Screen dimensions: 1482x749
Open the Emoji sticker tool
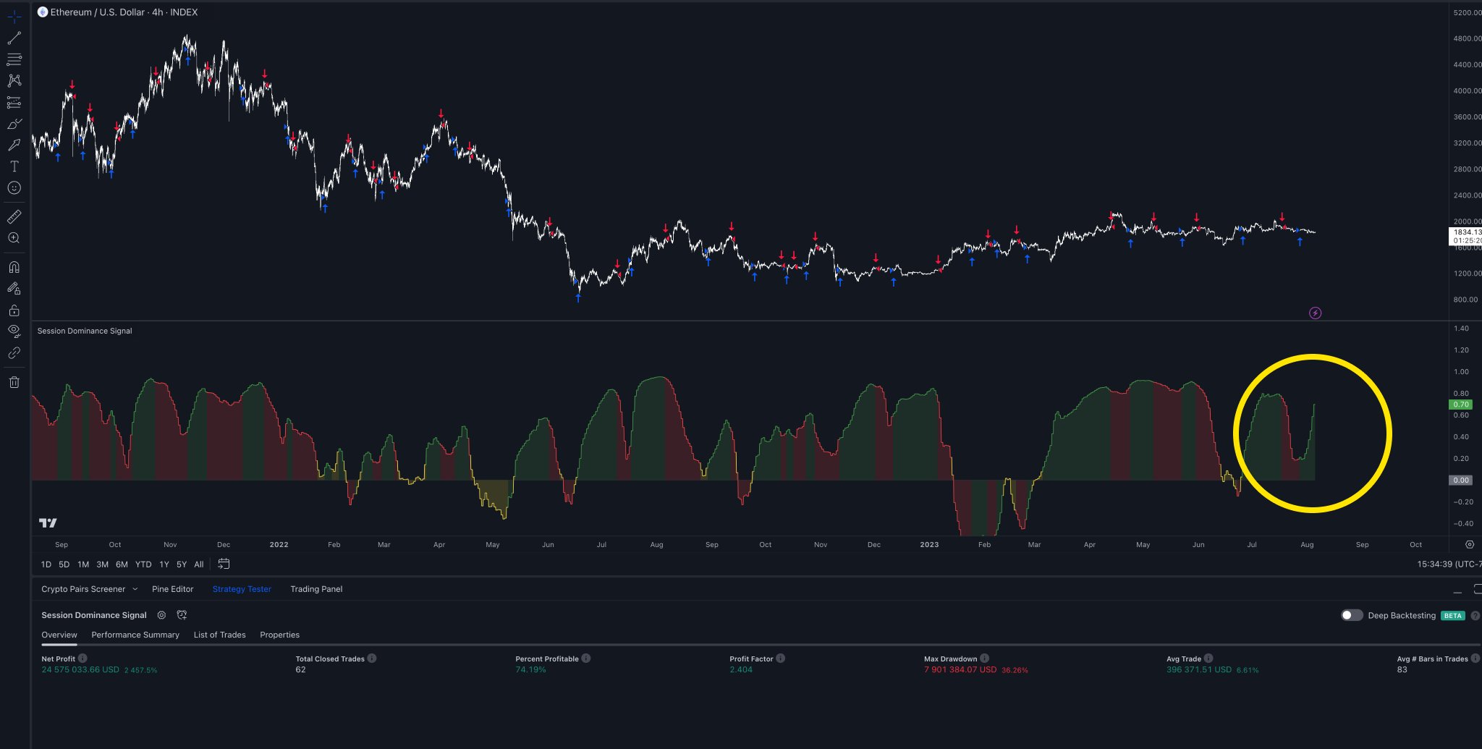pos(14,188)
